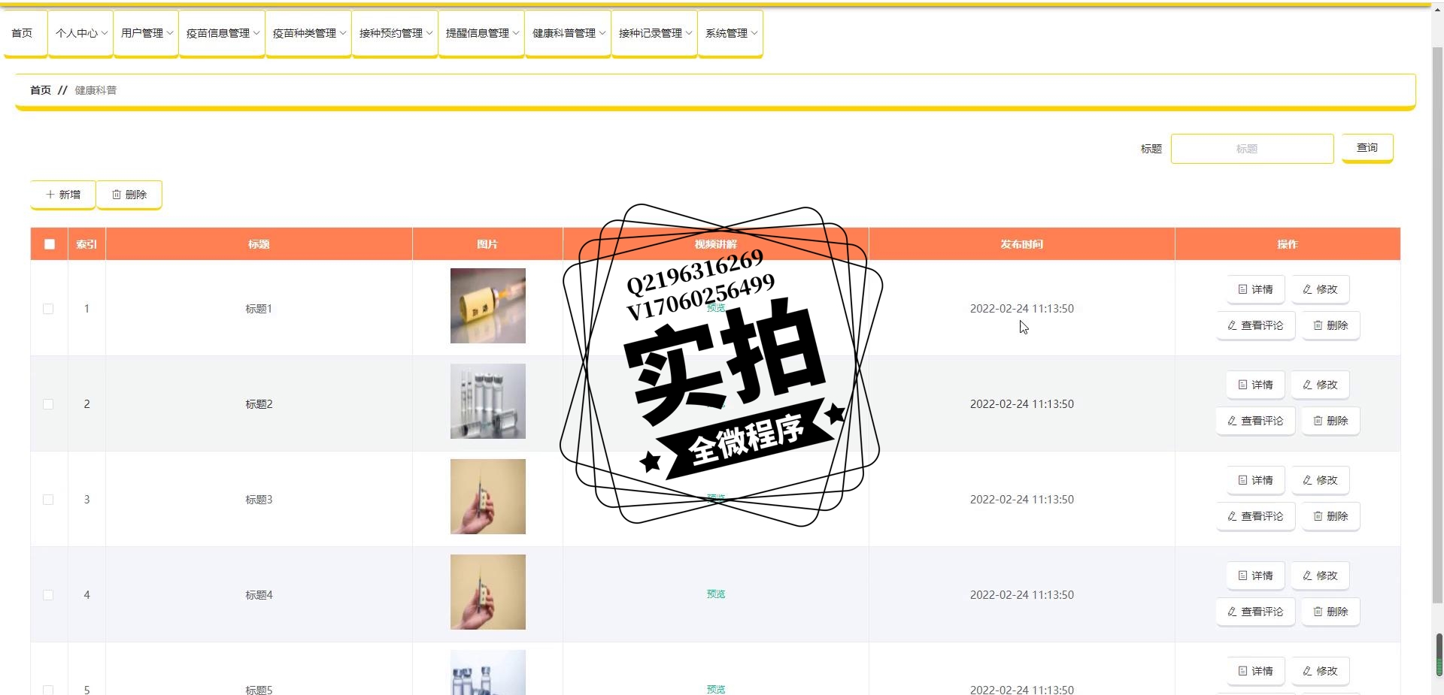Click the 查询 search button
The image size is (1444, 695).
1367,148
